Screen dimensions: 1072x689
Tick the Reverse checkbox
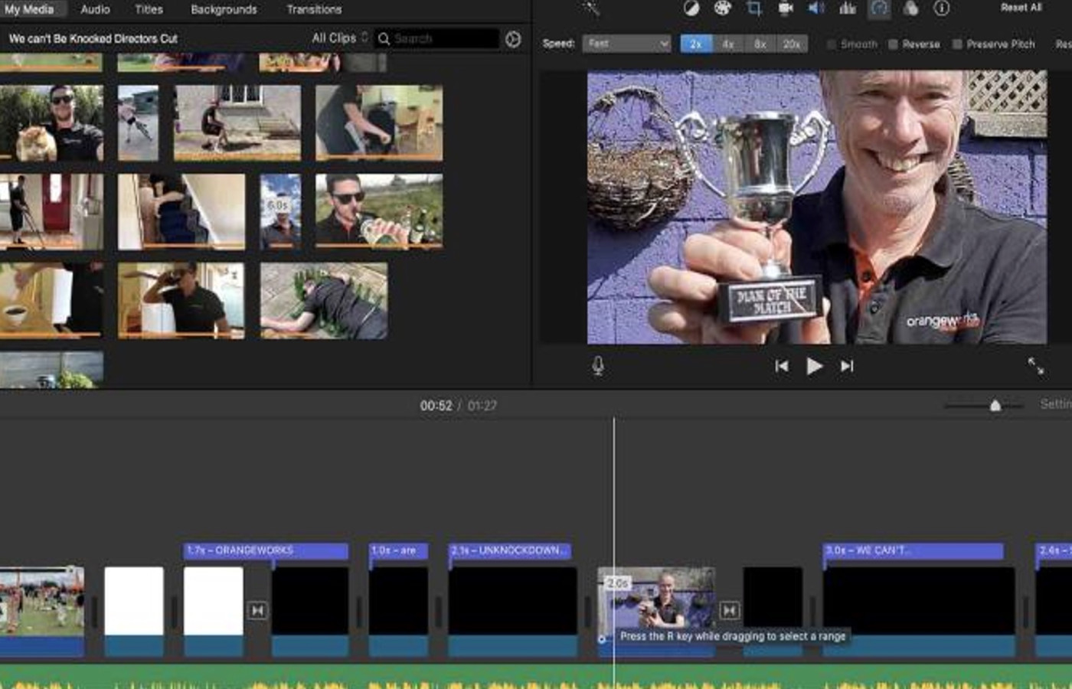[x=893, y=44]
